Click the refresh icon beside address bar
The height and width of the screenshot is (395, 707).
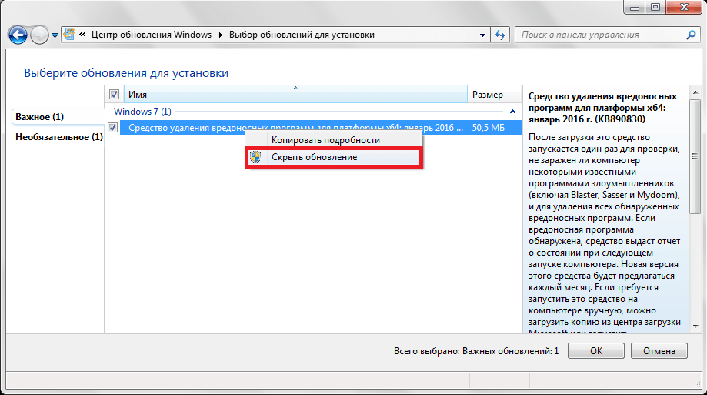500,35
